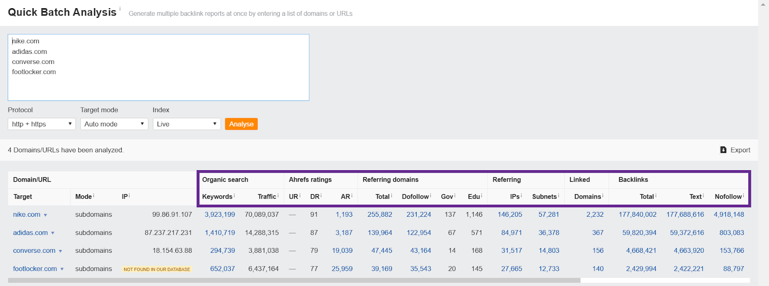Open adidas.com text backlinks 59,372,616

(x=687, y=233)
